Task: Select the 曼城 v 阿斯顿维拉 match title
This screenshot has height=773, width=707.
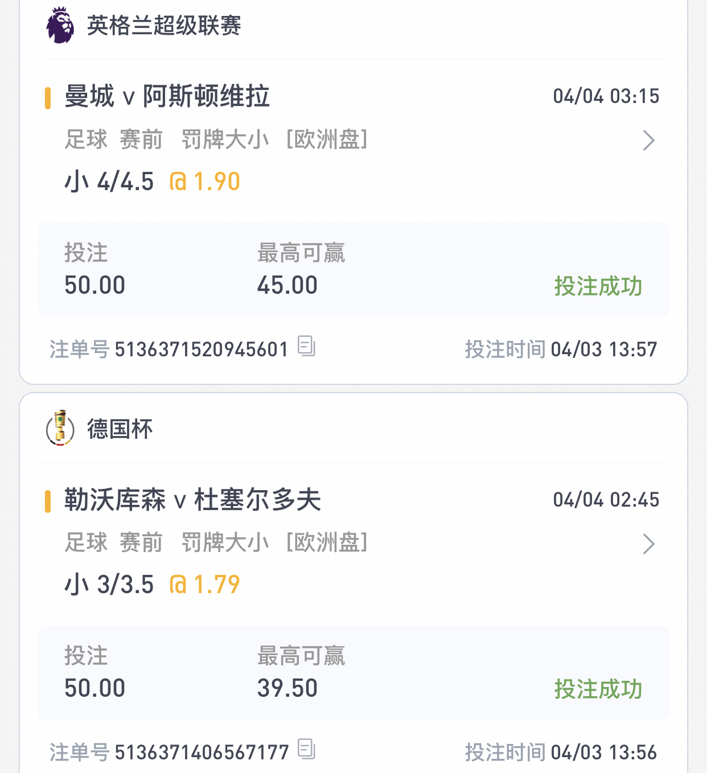Action: pos(167,96)
